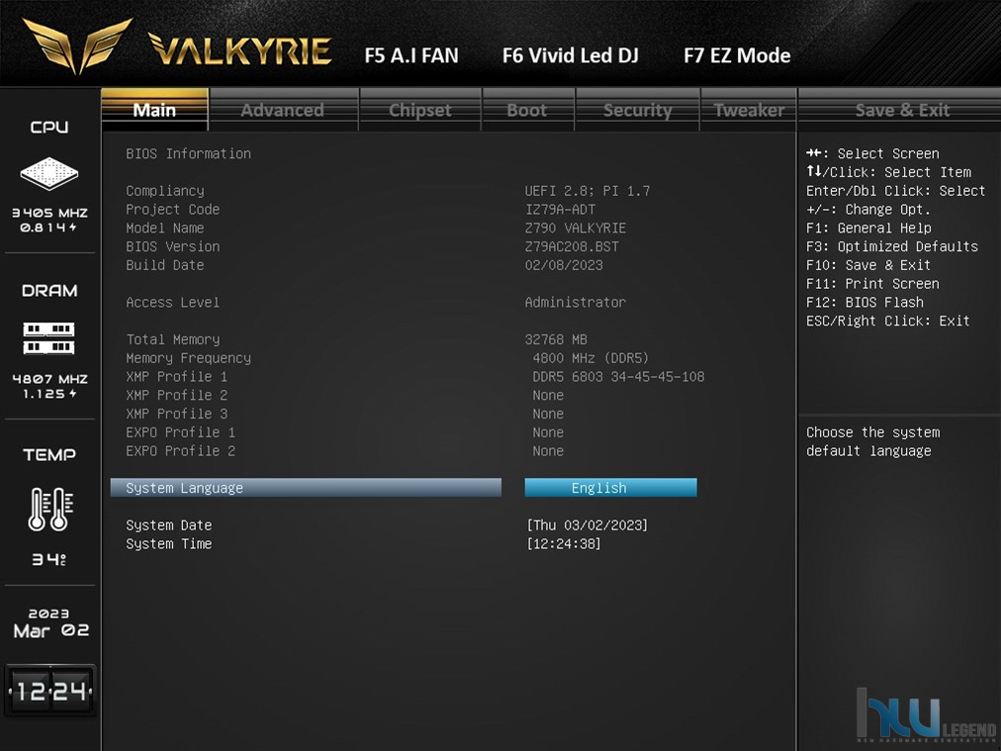Click the 1.125 DRAM voltage readout
This screenshot has height=751, width=1001.
tap(49, 394)
